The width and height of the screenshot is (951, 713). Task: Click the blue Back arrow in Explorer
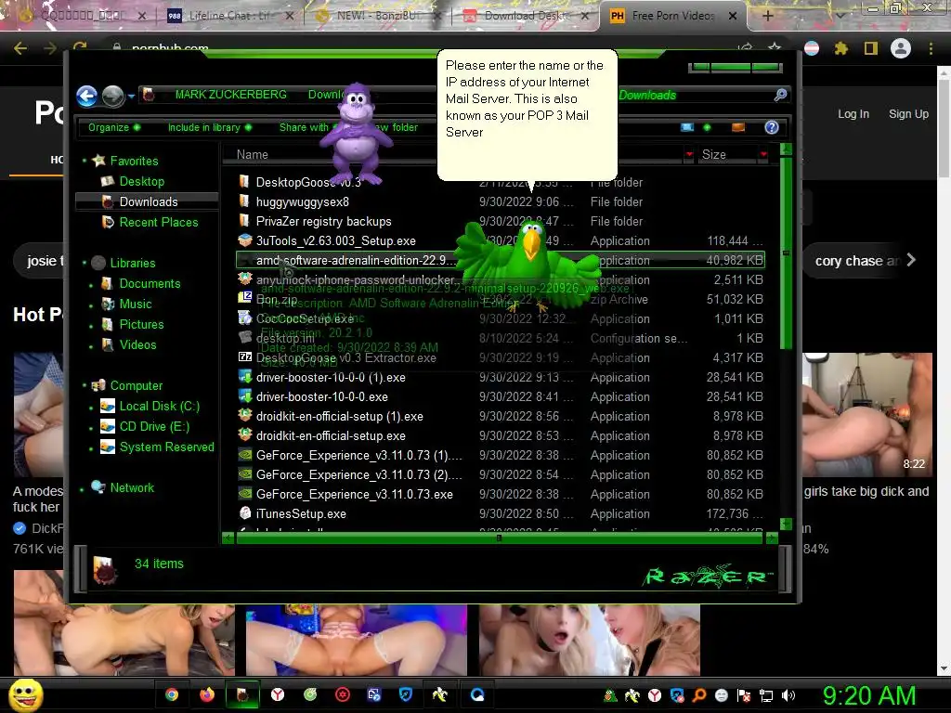[x=86, y=96]
